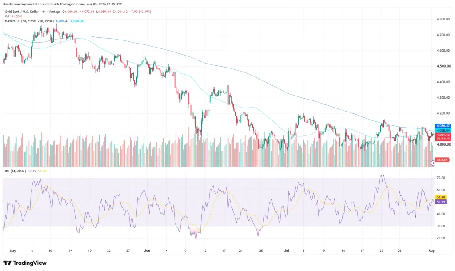
Task: Click the 25 date label on the time axis
Action: 261,251
